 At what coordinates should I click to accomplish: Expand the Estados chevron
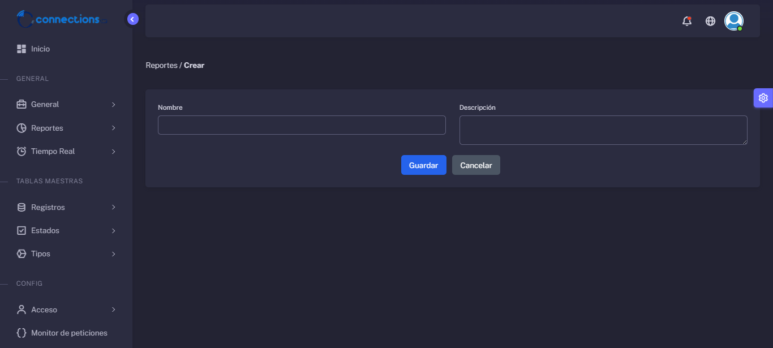pos(114,231)
